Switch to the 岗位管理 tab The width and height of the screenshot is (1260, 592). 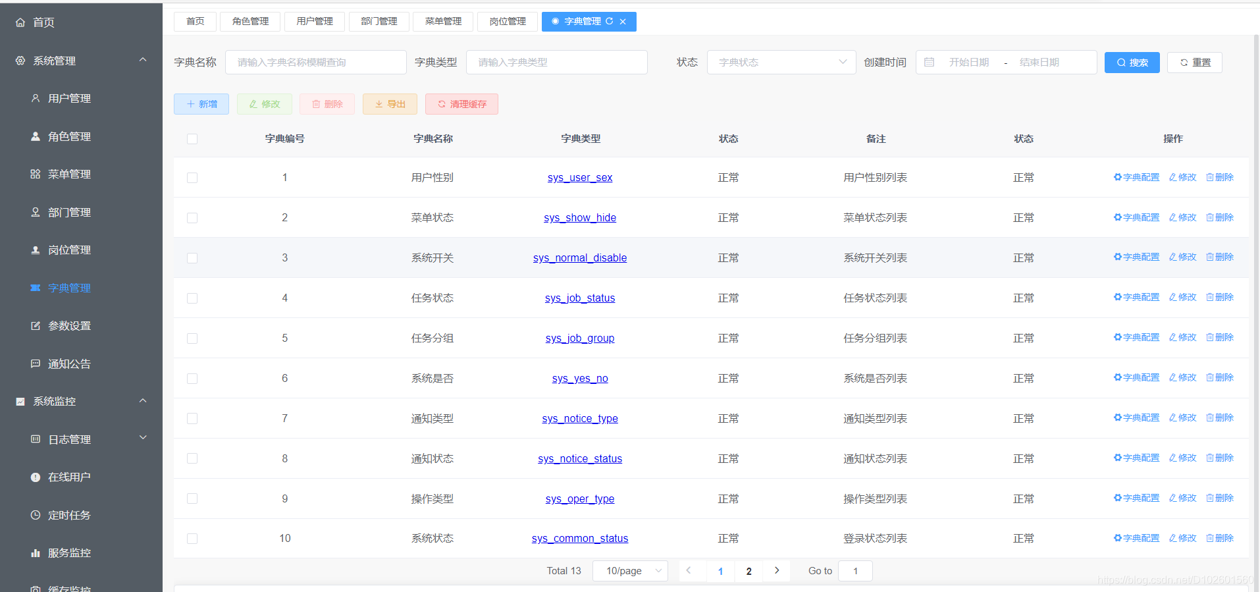click(508, 22)
